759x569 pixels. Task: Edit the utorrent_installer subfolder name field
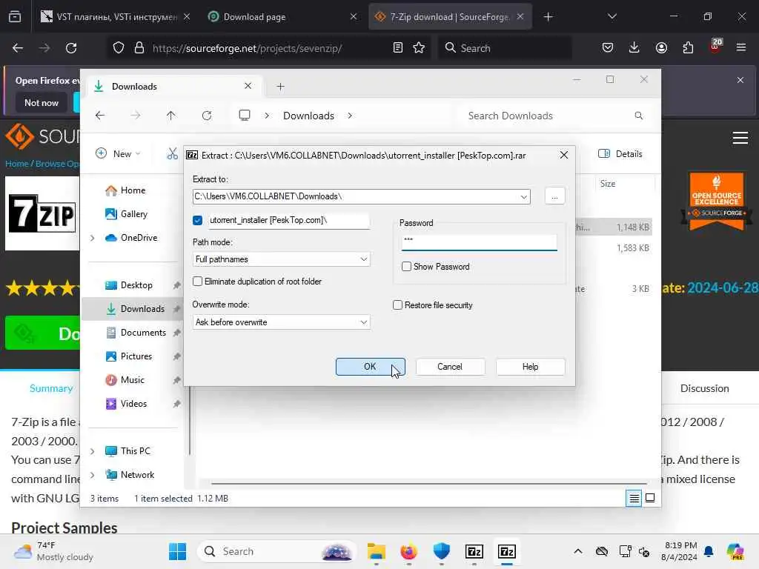[289, 220]
